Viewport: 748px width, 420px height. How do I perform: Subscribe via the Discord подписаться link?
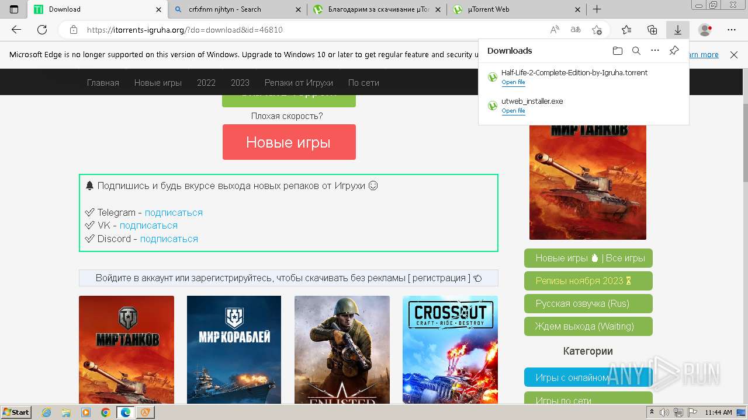coord(169,239)
